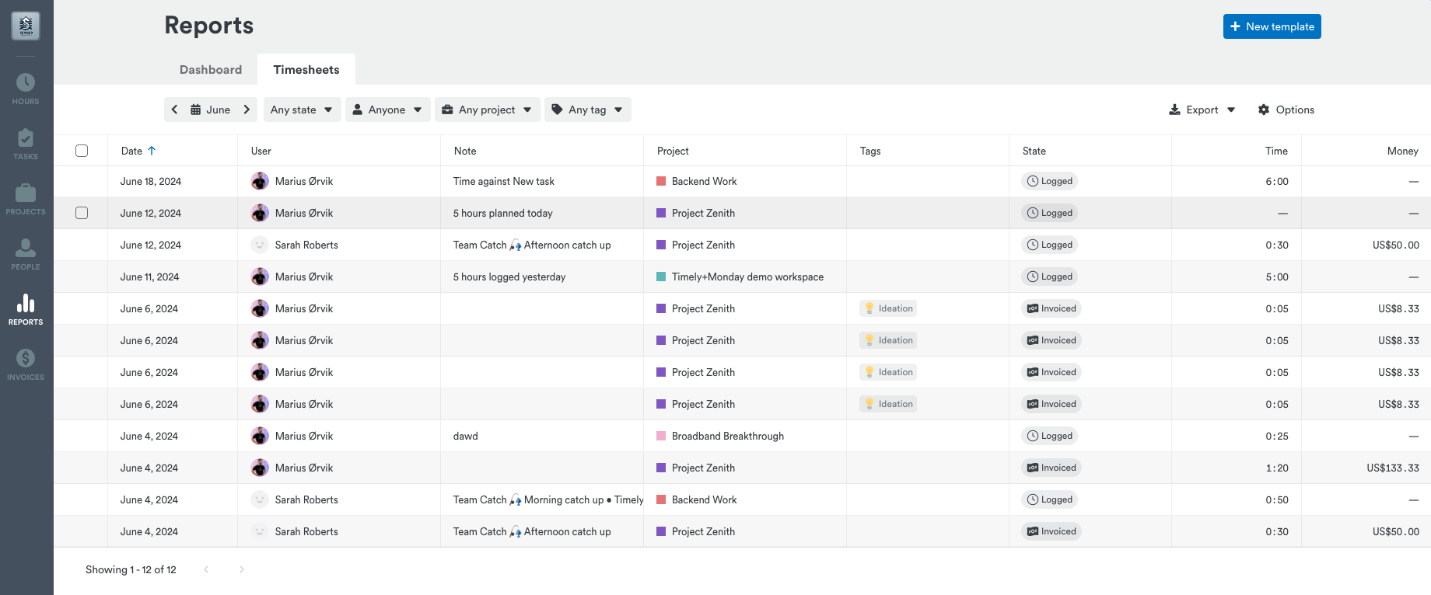
Task: Expand the Any project filter
Action: [487, 110]
